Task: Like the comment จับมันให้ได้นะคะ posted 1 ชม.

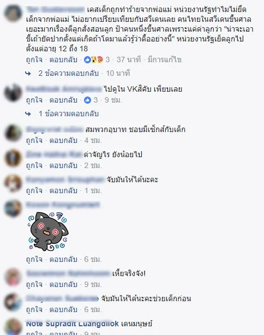Action: (x=34, y=190)
